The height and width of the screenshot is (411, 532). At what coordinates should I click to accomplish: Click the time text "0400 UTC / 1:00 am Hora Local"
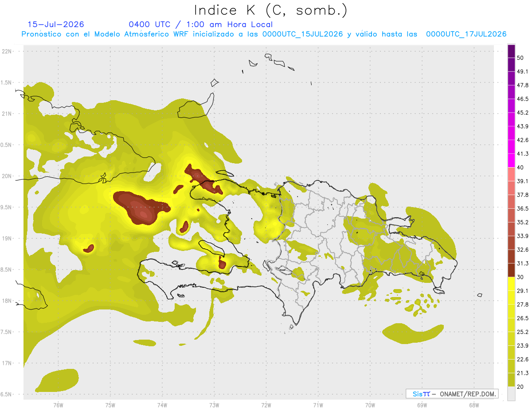[200, 24]
